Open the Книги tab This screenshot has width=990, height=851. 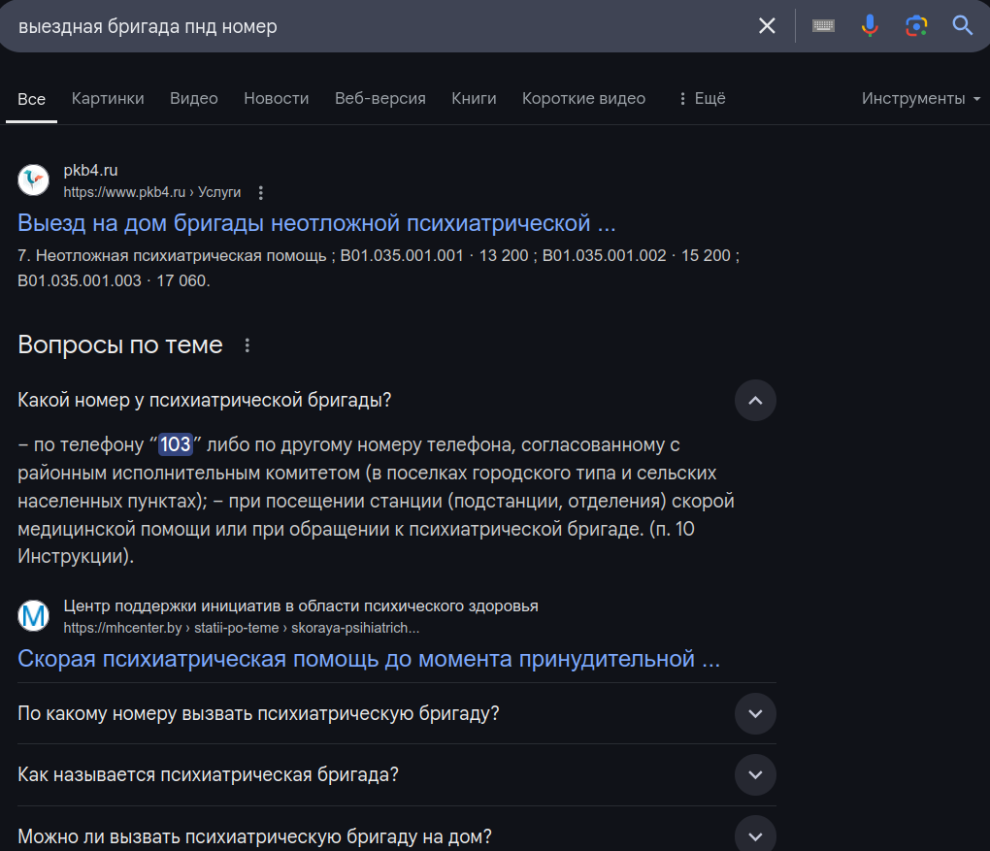[474, 98]
